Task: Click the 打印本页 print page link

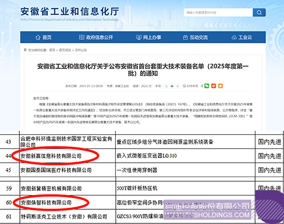Action: click(x=190, y=86)
